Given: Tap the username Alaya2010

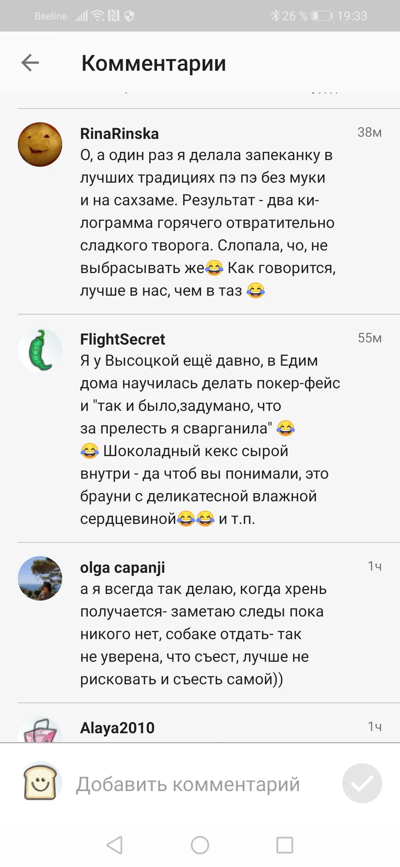Looking at the screenshot, I should pyautogui.click(x=117, y=728).
